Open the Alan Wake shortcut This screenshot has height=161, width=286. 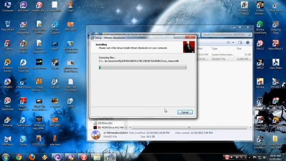pos(276,64)
